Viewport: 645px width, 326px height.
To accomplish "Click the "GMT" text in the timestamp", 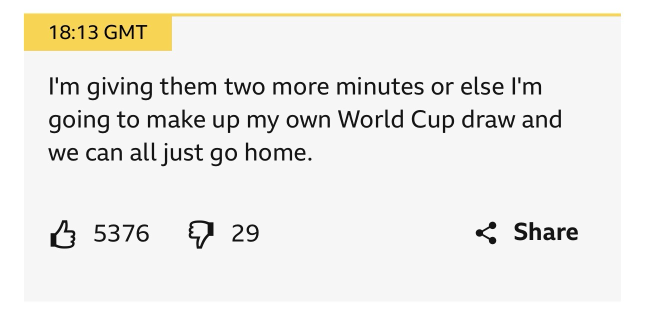I will pyautogui.click(x=125, y=33).
